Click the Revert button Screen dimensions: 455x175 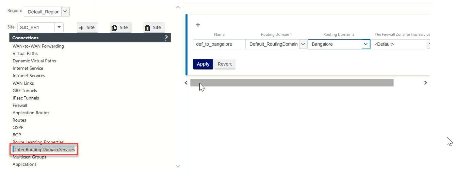[x=225, y=64]
